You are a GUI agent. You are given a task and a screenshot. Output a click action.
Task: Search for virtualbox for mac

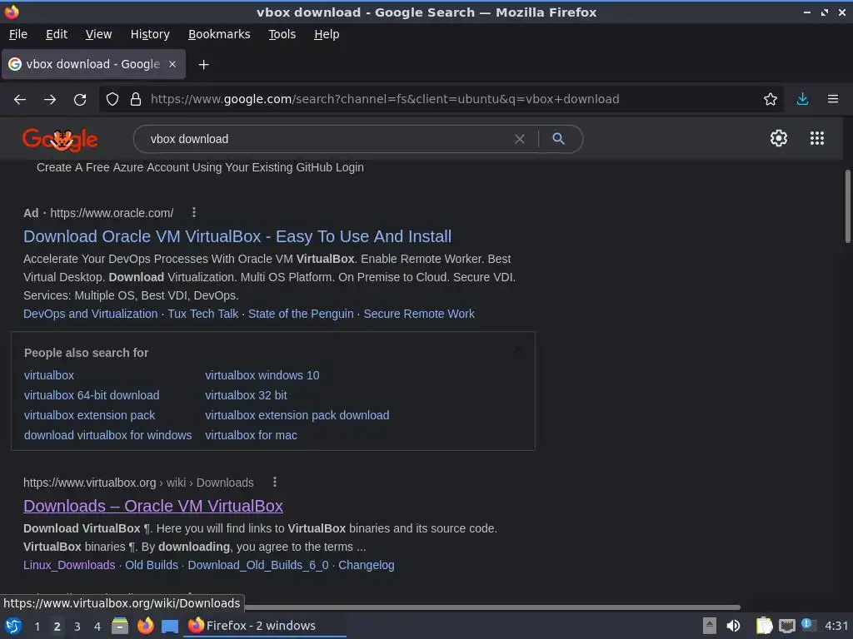pyautogui.click(x=251, y=435)
